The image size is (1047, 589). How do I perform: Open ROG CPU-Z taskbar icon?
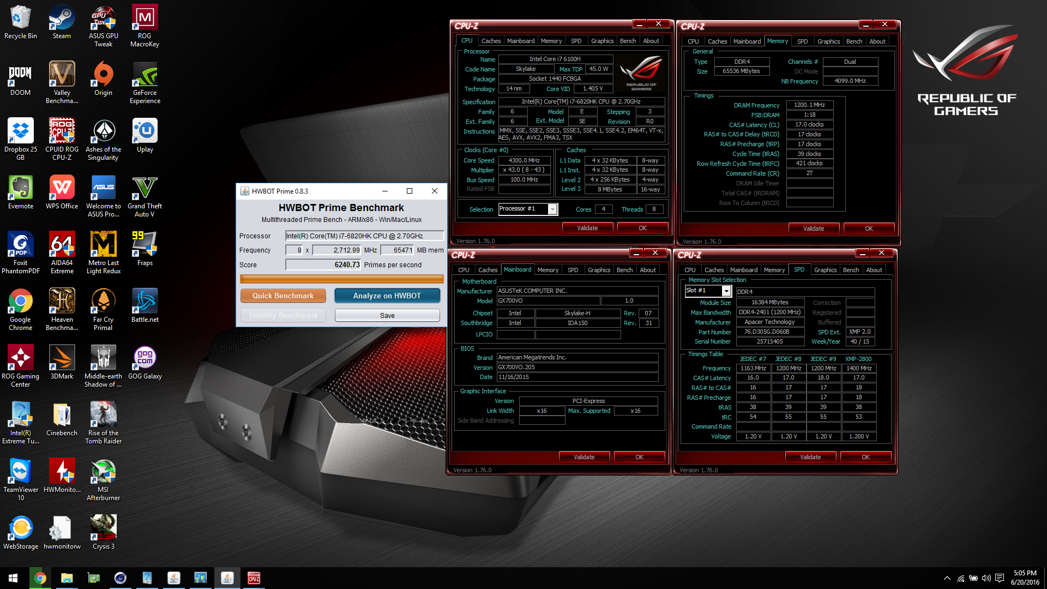(254, 578)
